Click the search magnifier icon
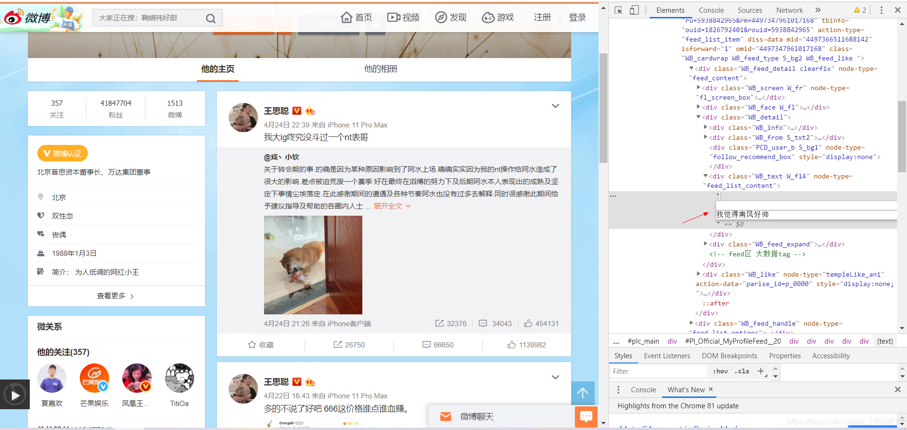Viewport: 907px width, 430px height. tap(211, 18)
